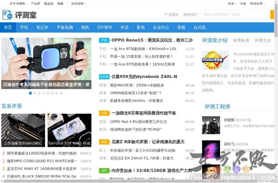Click the PConline评测室 gold badge image
Screen dimensions: 278x183
[215, 60]
